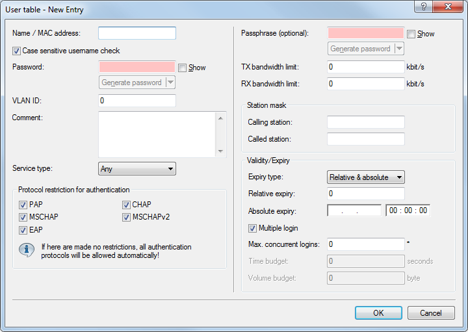The image size is (468, 332).
Task: Select the Absolute expiry time field
Action: tap(408, 211)
